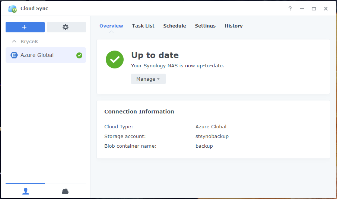Click the large green Up to date checkmark
337x199 pixels.
click(x=115, y=60)
